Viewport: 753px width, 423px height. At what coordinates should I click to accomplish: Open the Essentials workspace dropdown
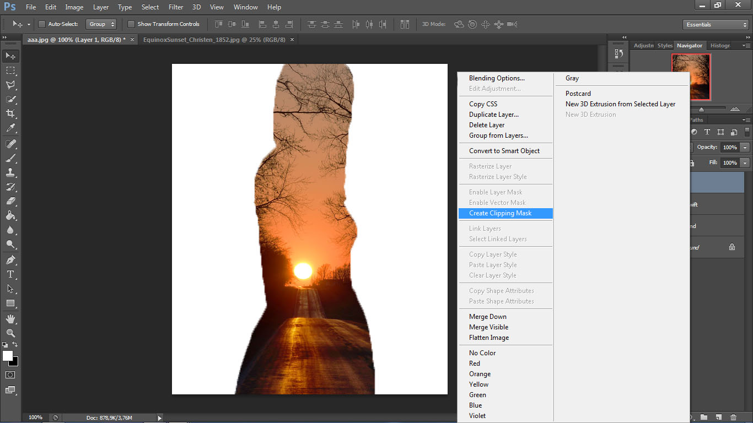715,24
